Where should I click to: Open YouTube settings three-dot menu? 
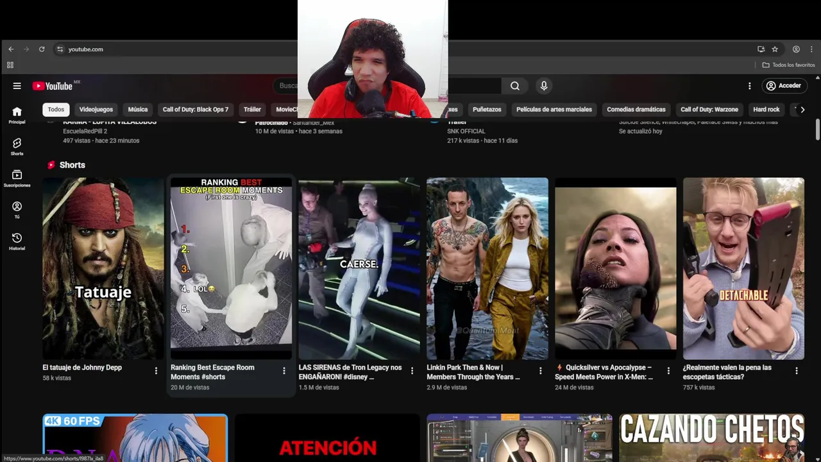coord(749,86)
